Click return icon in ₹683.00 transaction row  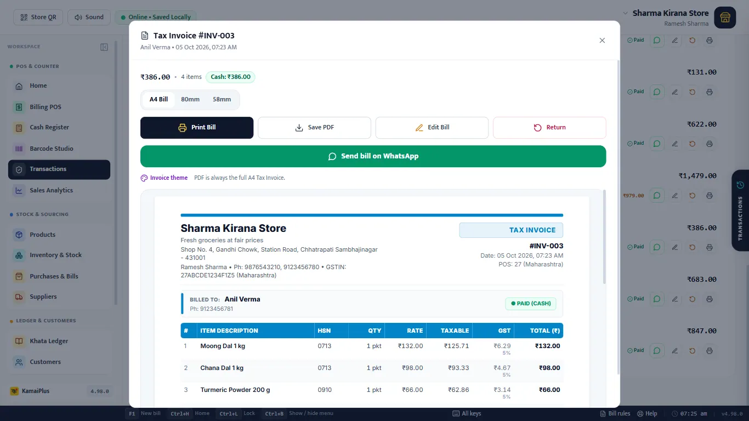(x=693, y=299)
